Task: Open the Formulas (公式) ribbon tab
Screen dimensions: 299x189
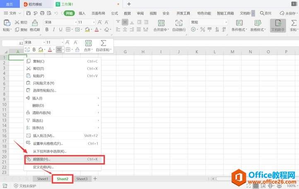Action: (114, 13)
